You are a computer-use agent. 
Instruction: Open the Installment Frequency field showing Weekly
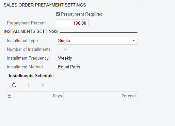[x=97, y=58]
